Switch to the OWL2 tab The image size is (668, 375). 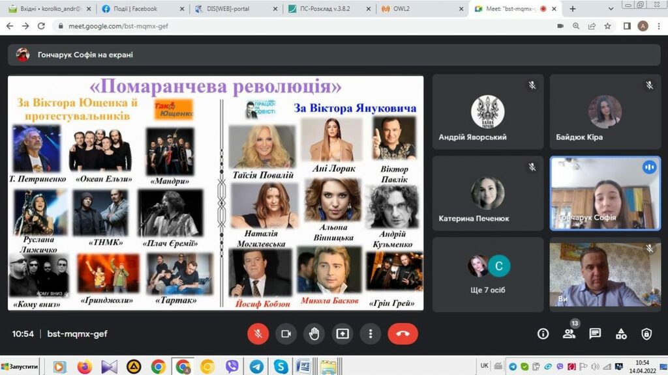[x=422, y=9]
